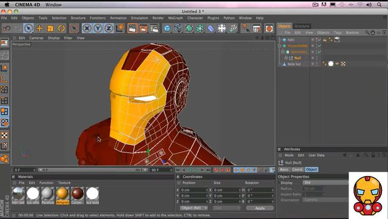Toggle the Z axis lock
The image size is (388, 219).
click(x=109, y=28)
